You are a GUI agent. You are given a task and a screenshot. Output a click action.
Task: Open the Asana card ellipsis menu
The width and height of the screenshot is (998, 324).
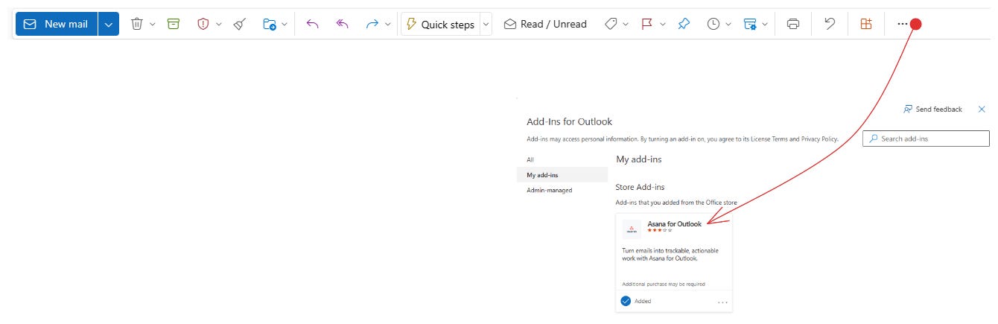tap(722, 302)
